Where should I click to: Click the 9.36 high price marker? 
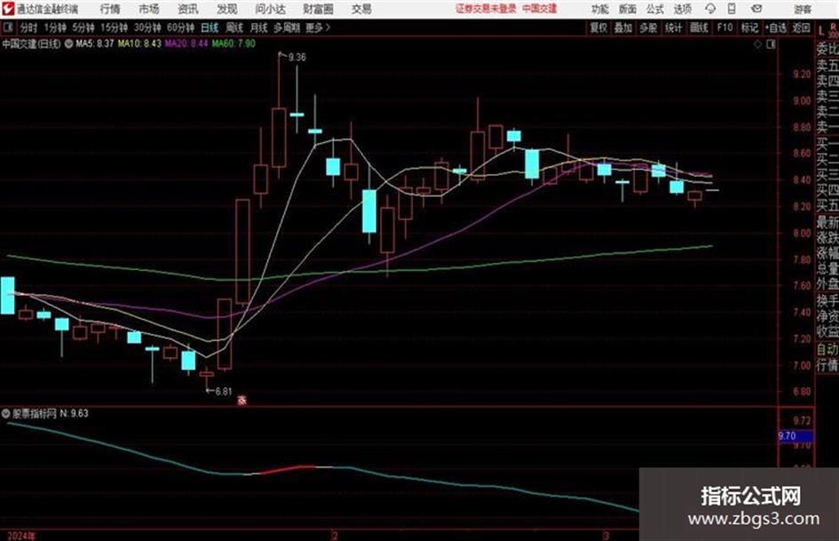297,57
